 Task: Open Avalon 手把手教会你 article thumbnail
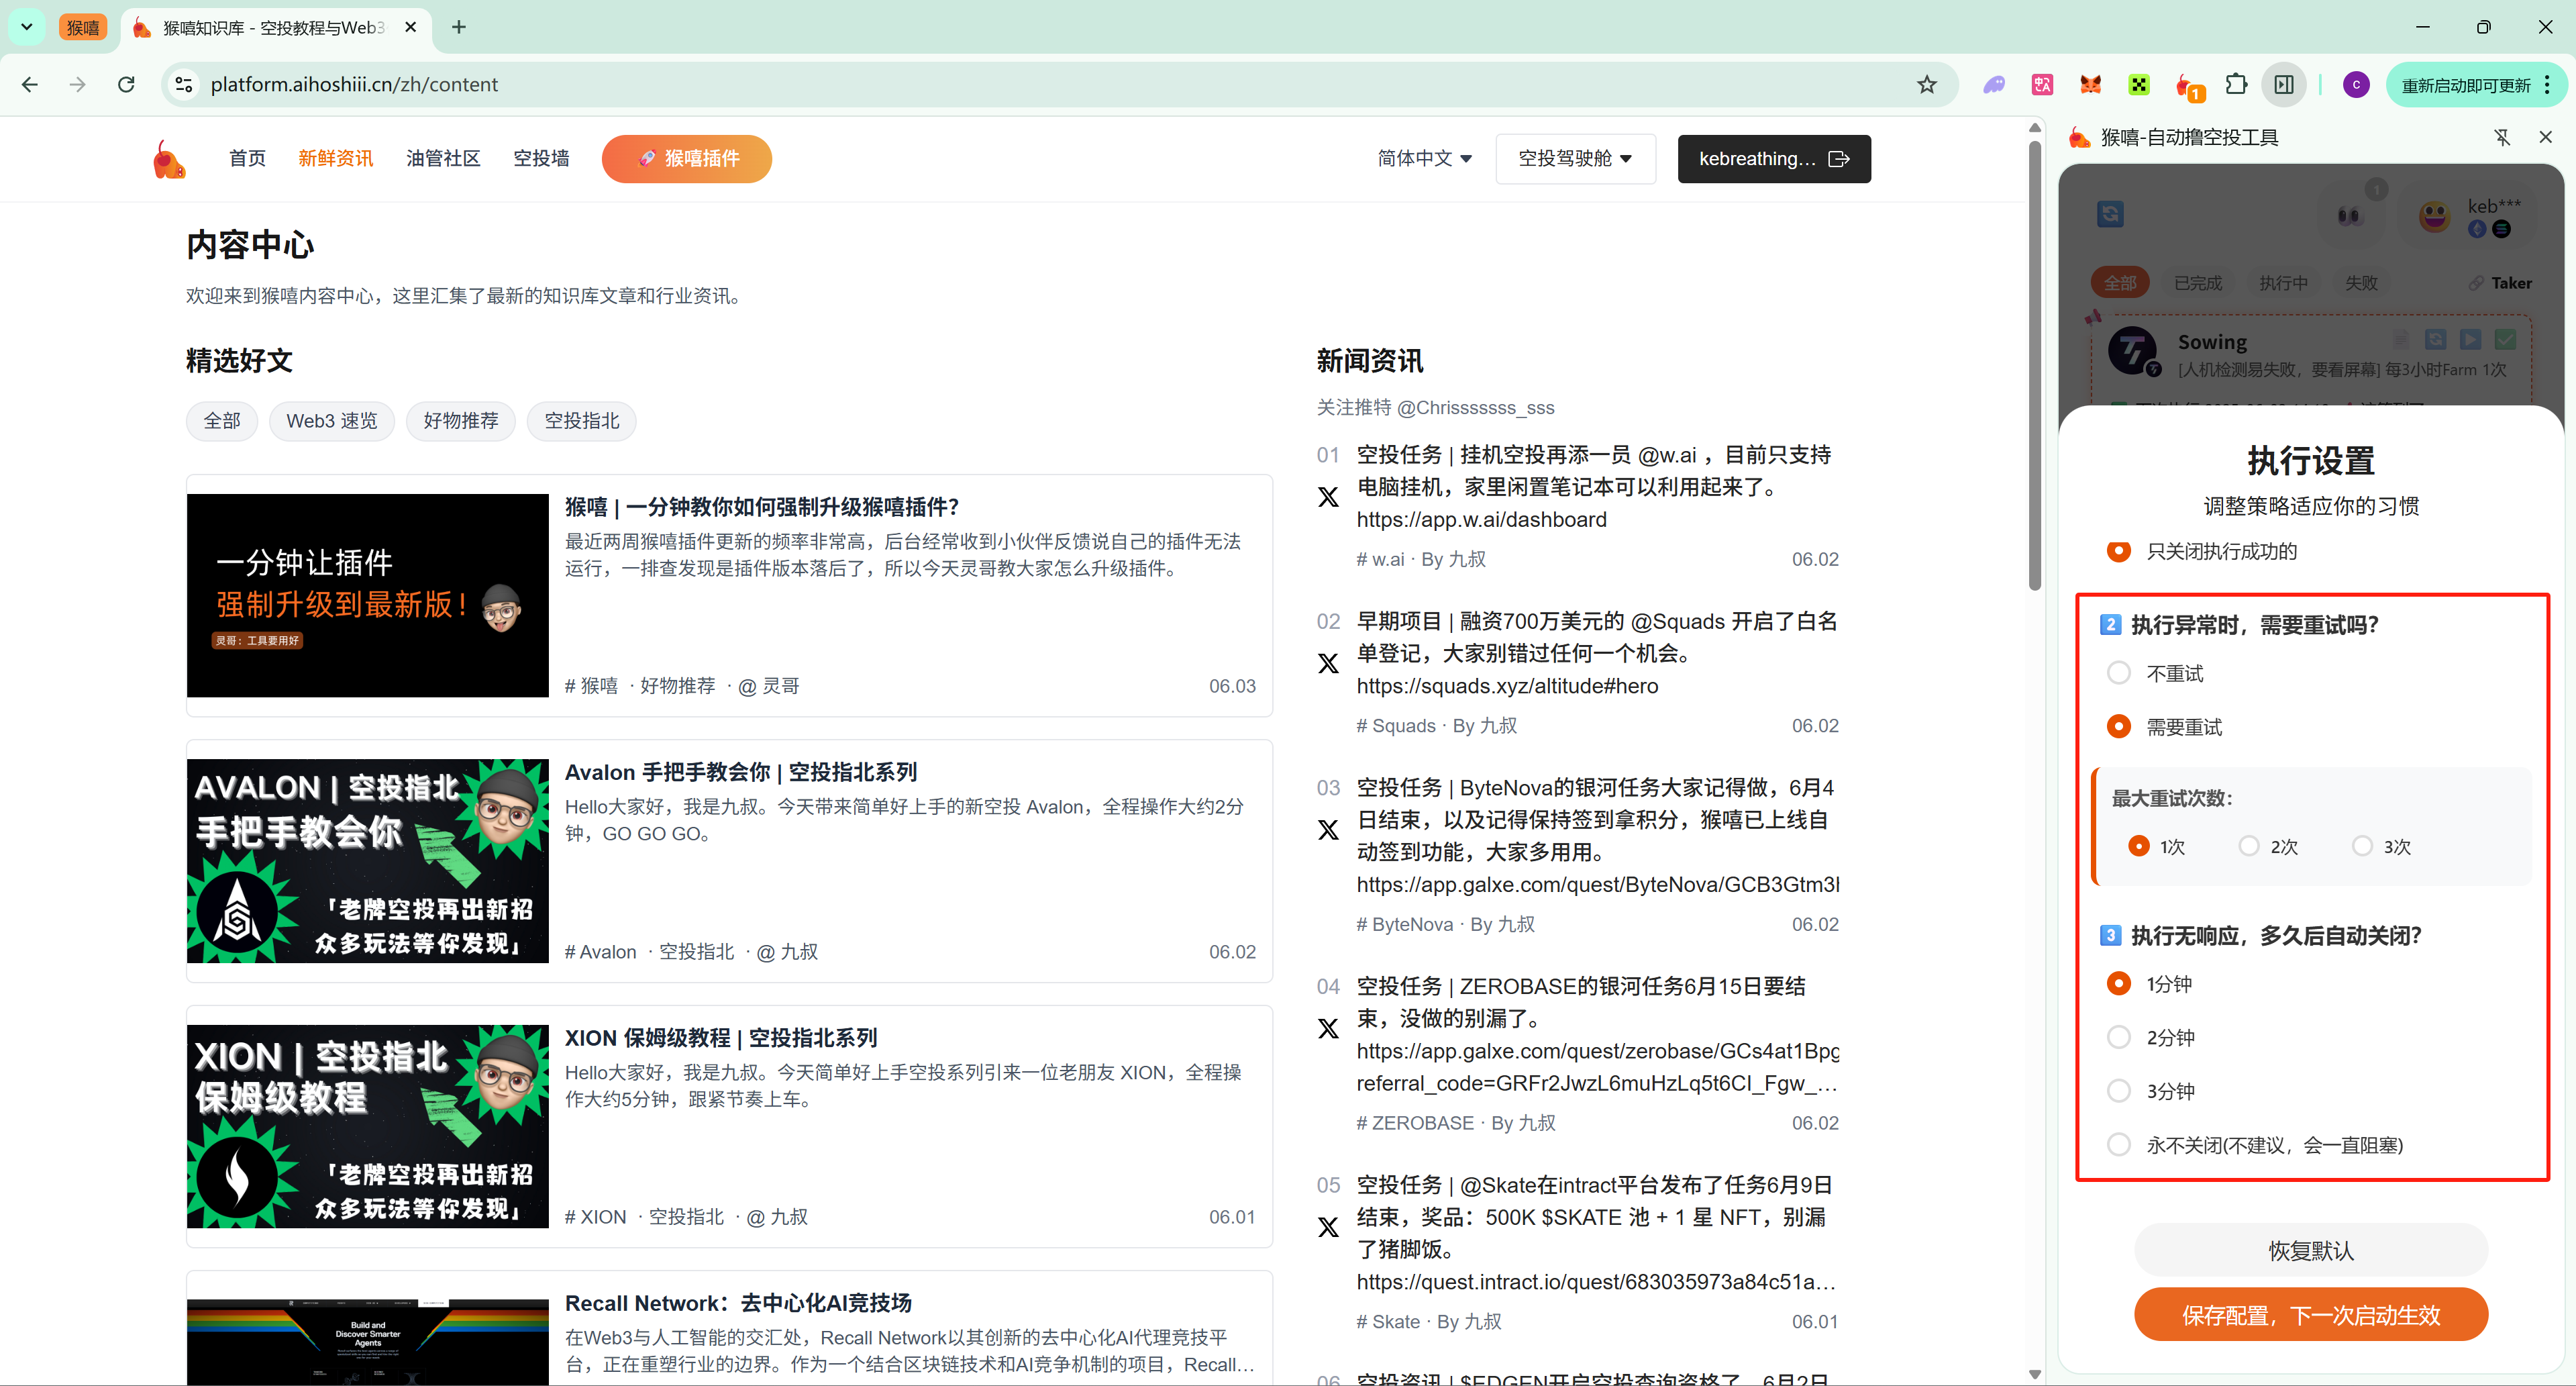[368, 860]
